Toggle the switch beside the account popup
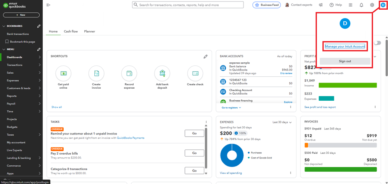This screenshot has width=388, height=184. [378, 43]
